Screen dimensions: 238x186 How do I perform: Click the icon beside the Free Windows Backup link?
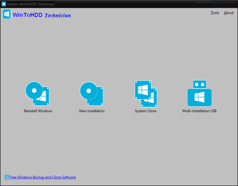[7, 177]
